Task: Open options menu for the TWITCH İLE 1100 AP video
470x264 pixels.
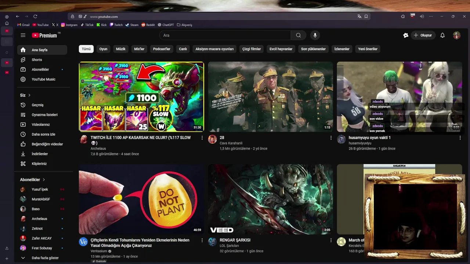Action: tap(202, 138)
